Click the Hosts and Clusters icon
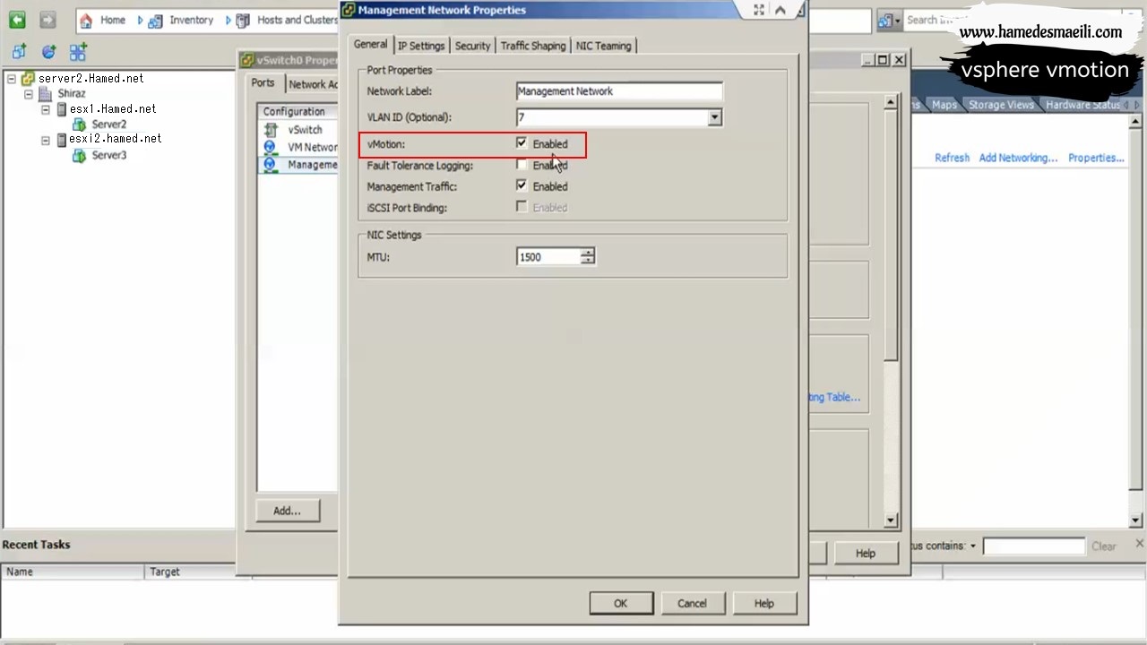The height and width of the screenshot is (645, 1147). [x=243, y=20]
